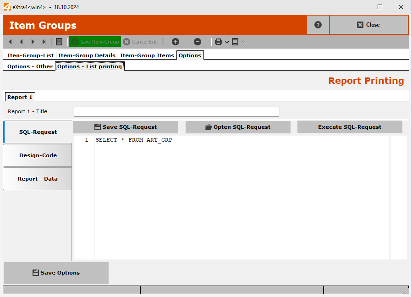This screenshot has width=412, height=297.
Task: Click Save SQL-Request button
Action: tap(126, 127)
